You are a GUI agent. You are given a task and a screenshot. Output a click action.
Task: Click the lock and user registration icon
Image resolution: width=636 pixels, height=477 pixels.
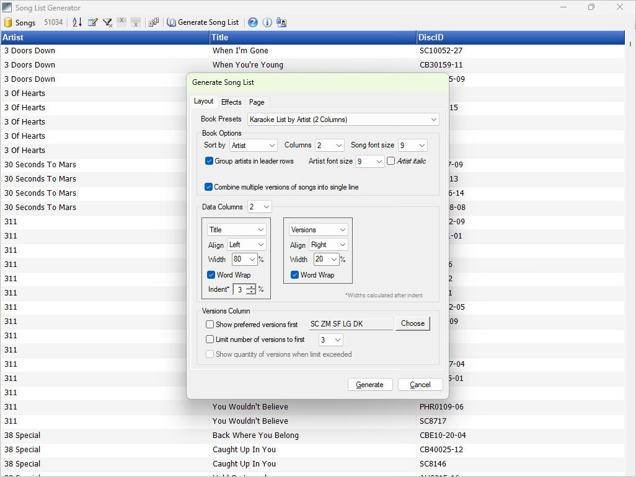click(x=281, y=23)
